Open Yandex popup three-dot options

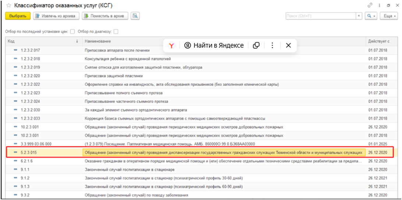[x=272, y=45]
